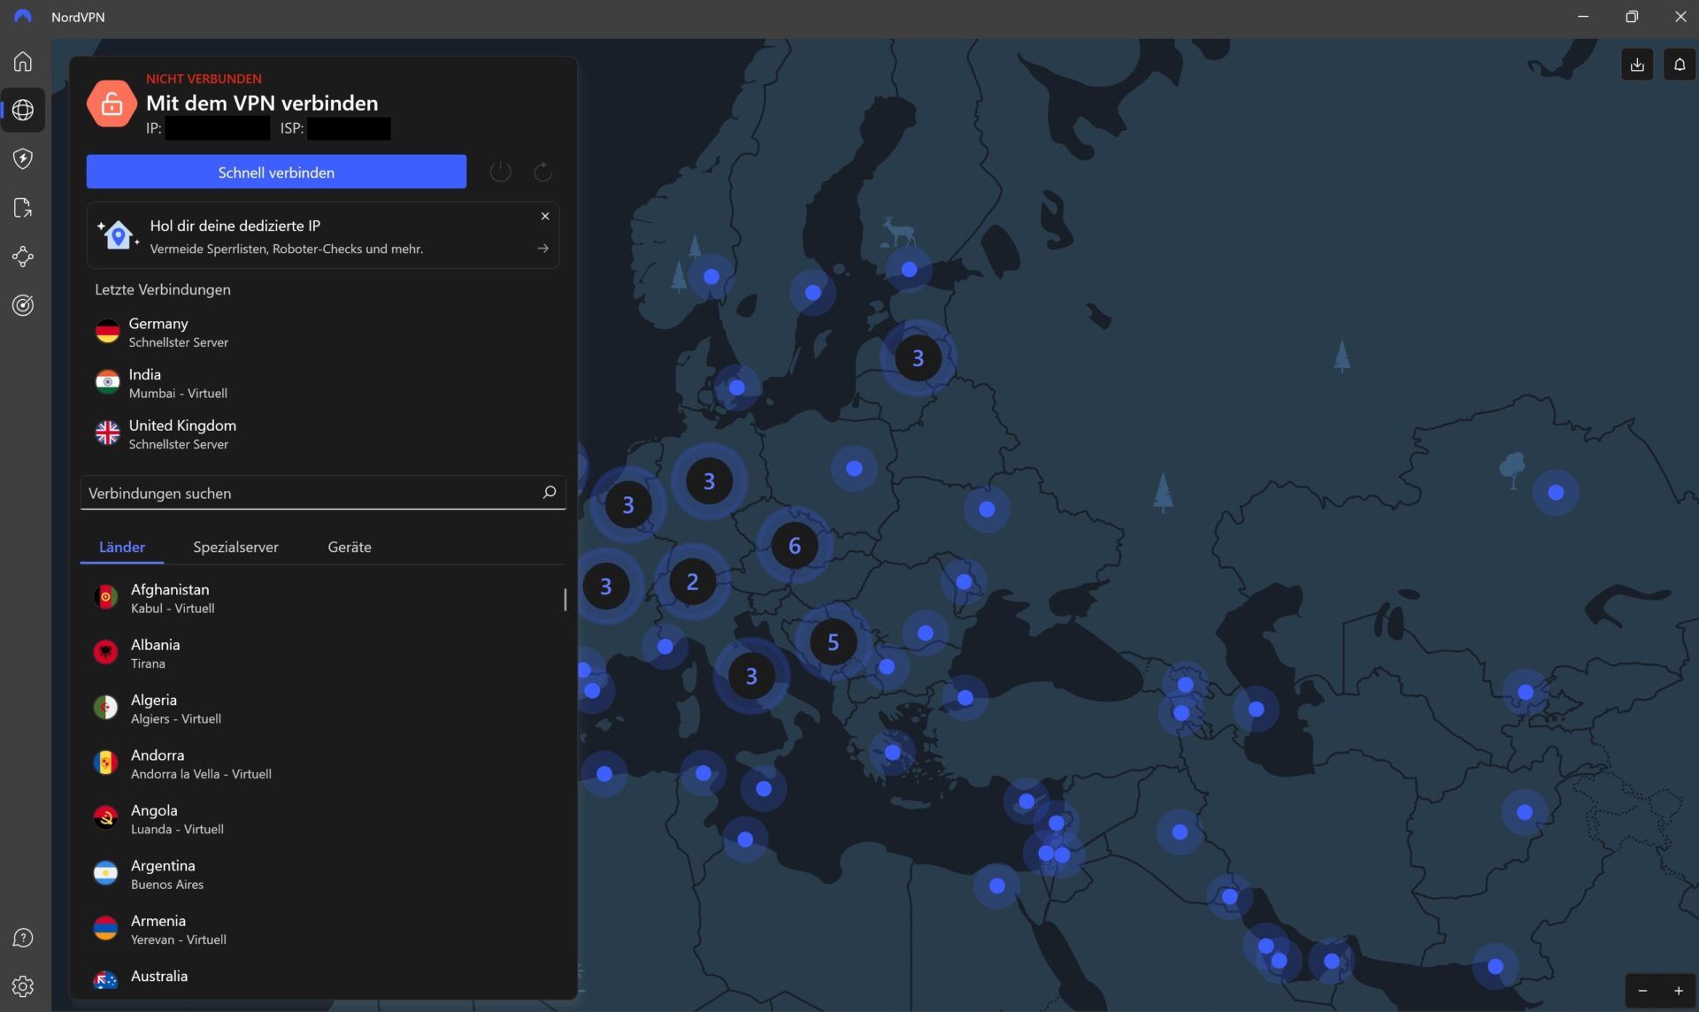Focus the Verbindungen suchen search field
This screenshot has height=1012, width=1699.
click(x=323, y=493)
